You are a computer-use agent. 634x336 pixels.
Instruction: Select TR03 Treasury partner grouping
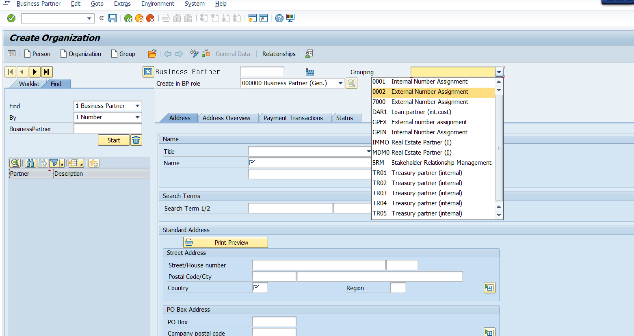click(433, 193)
